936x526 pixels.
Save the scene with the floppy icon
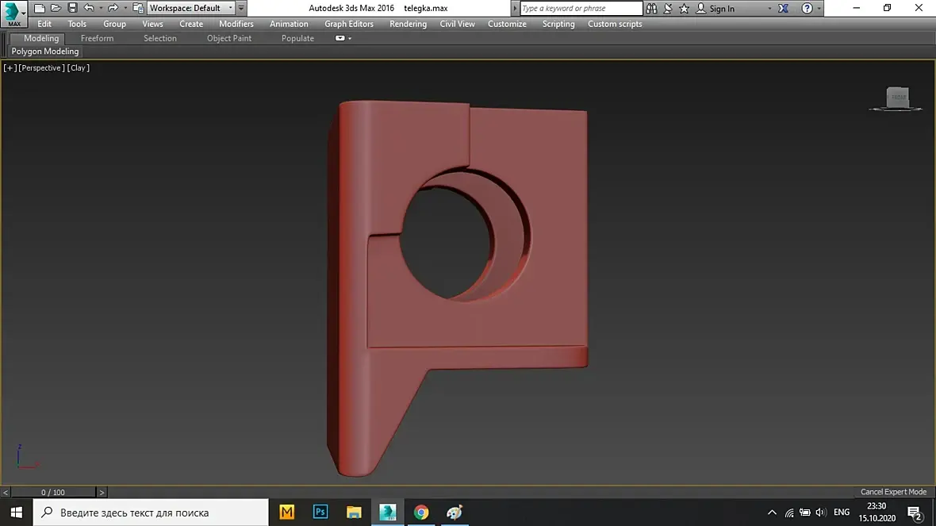[72, 8]
